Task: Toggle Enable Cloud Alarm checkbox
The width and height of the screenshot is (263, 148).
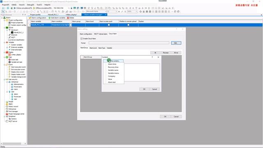Action: [x=82, y=39]
